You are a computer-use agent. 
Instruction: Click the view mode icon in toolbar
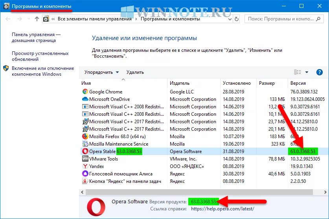click(x=298, y=72)
